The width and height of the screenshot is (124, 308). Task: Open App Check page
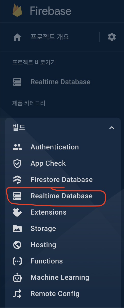48,163
